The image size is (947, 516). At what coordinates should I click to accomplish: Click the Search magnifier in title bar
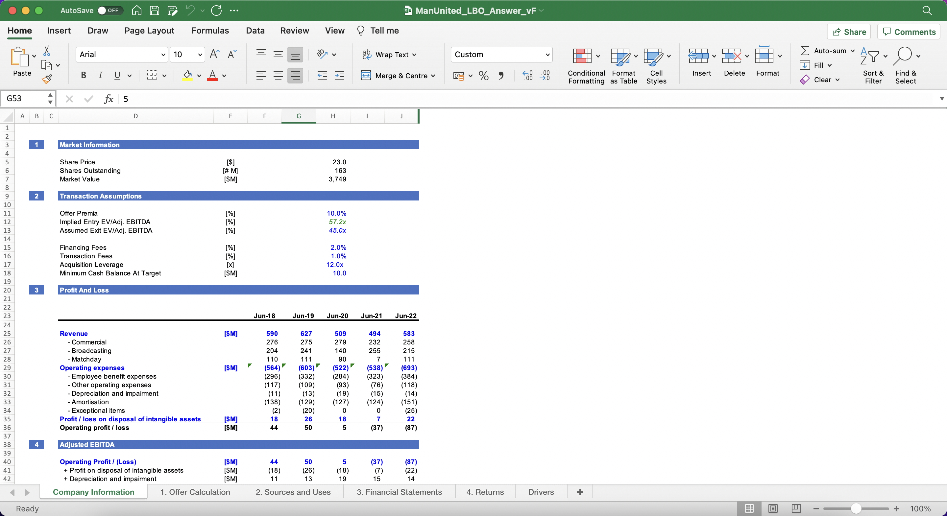(x=927, y=10)
